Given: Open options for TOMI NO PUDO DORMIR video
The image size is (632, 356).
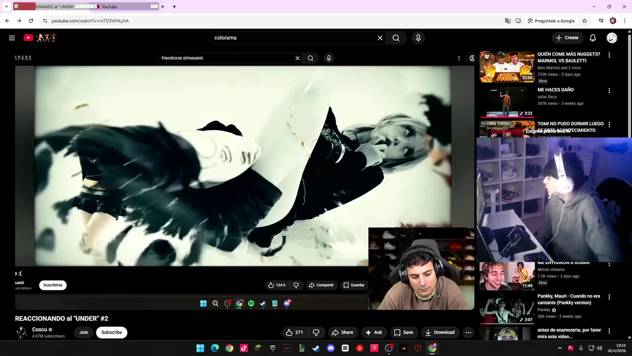Looking at the screenshot, I should pyautogui.click(x=609, y=125).
